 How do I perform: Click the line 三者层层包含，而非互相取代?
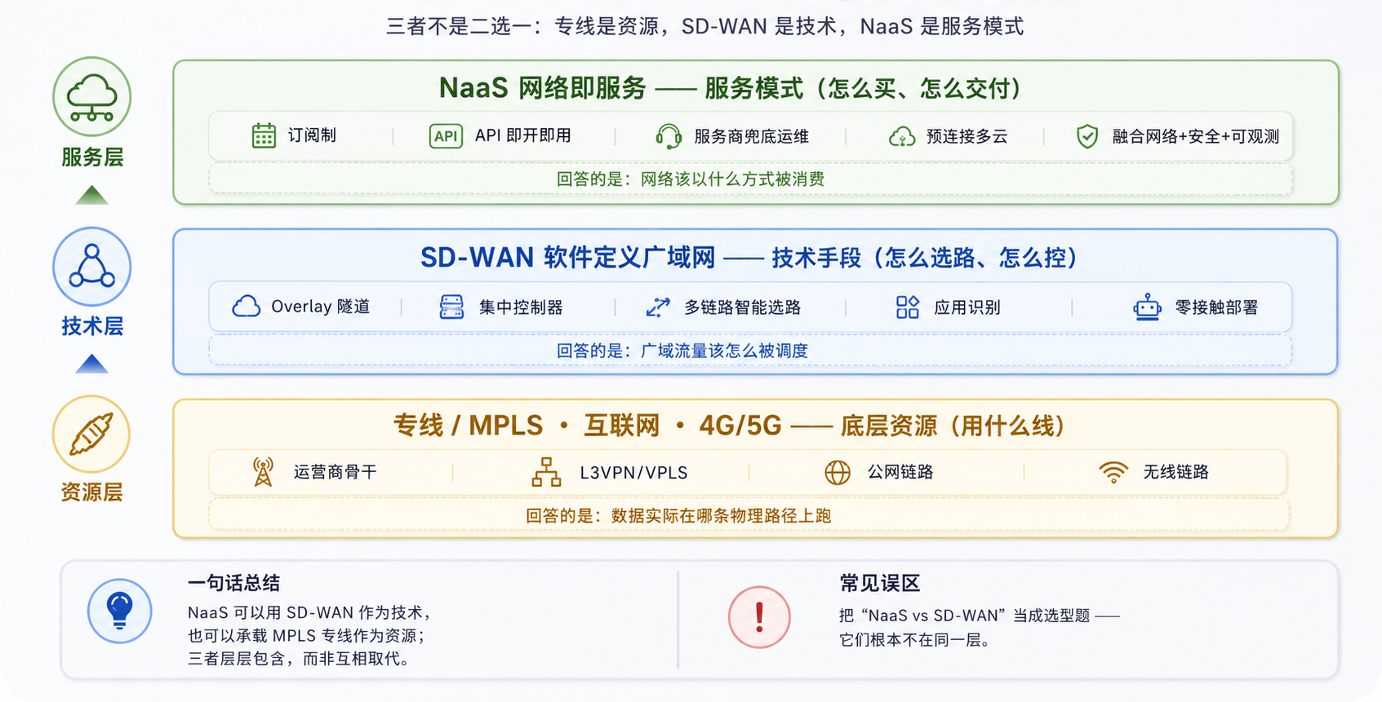[x=299, y=659]
